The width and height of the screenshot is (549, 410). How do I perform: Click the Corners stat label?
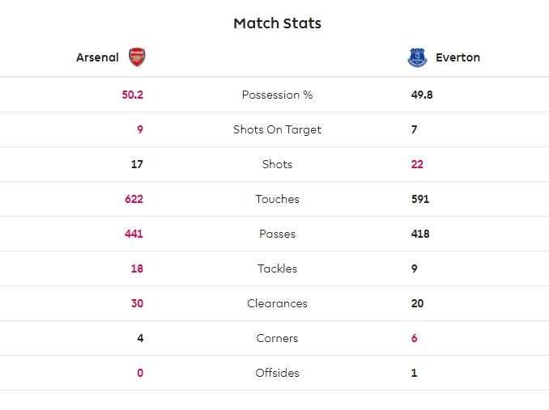pos(277,338)
